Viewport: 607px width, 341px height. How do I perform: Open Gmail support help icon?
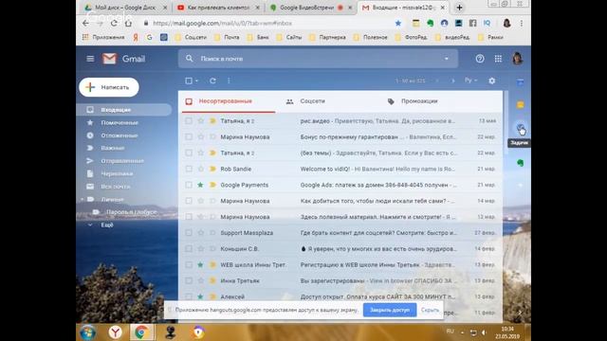480,59
